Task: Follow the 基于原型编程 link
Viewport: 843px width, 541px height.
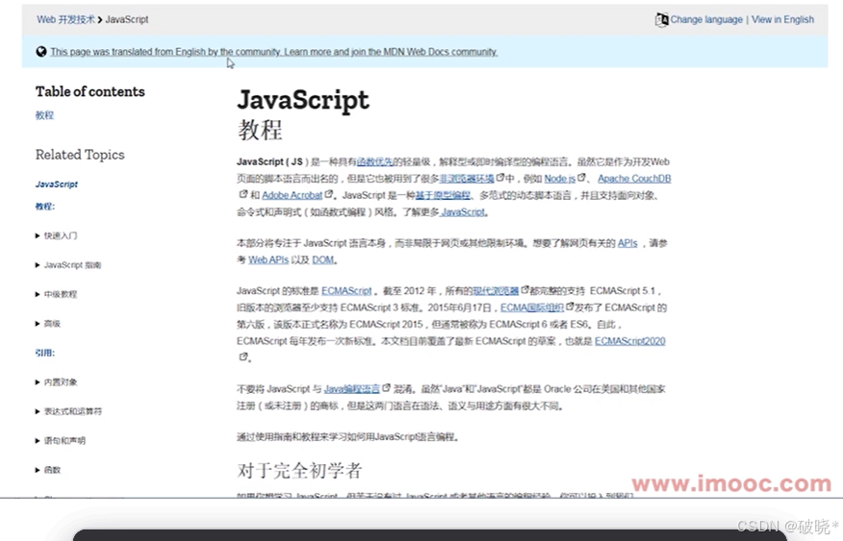Action: click(x=443, y=195)
